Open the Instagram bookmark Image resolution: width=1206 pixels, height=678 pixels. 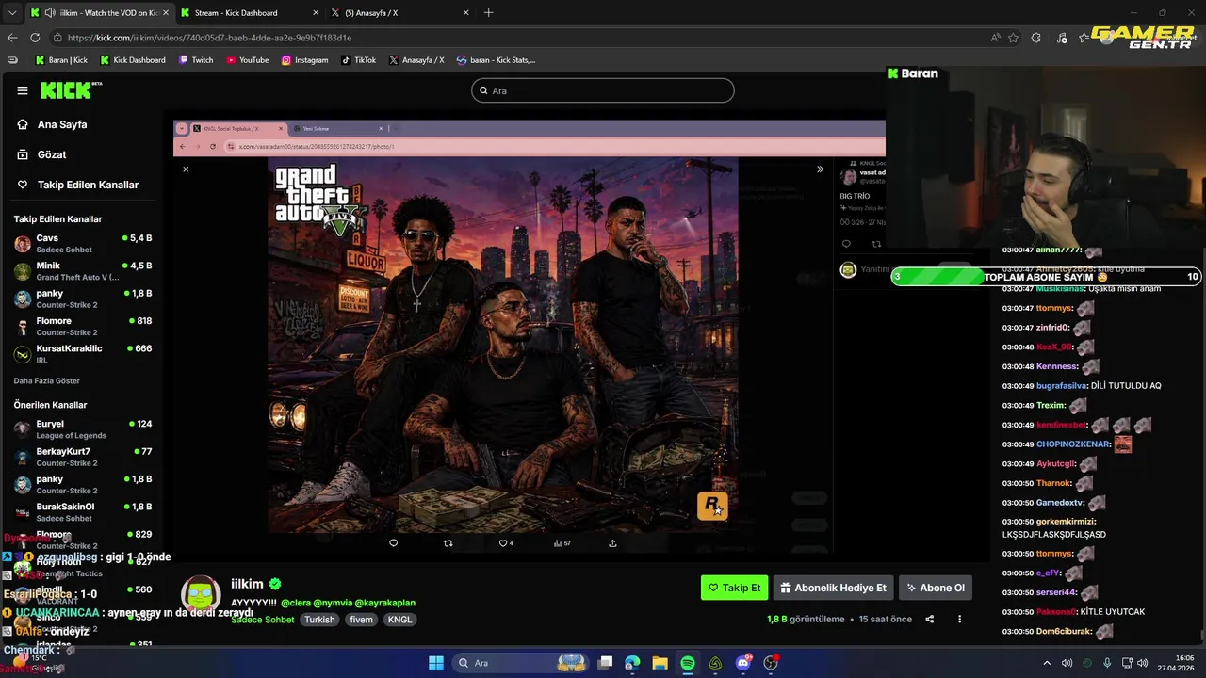point(304,60)
